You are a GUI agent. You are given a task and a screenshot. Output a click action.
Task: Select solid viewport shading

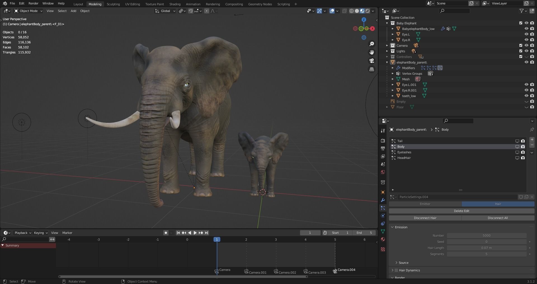click(357, 11)
